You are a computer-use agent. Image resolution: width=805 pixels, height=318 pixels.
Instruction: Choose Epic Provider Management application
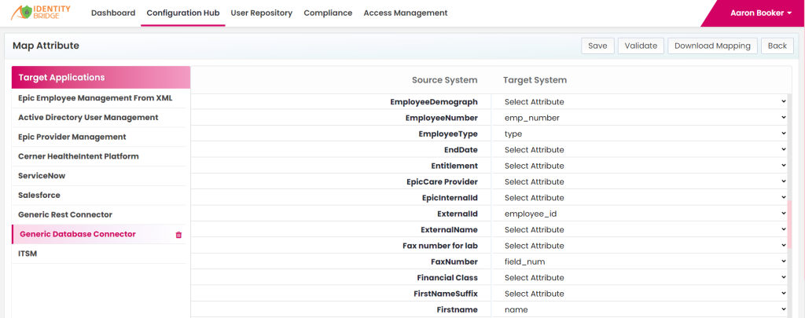pos(101,137)
